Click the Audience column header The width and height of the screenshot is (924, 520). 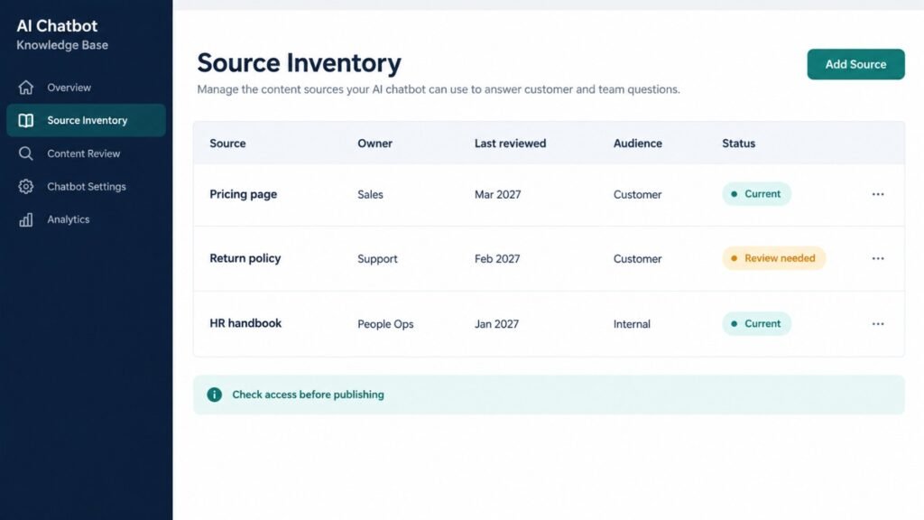pos(638,144)
